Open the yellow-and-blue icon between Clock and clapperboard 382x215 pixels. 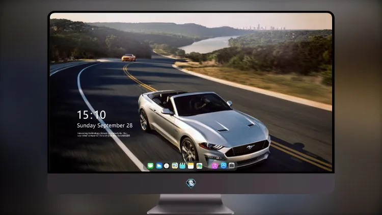click(175, 166)
